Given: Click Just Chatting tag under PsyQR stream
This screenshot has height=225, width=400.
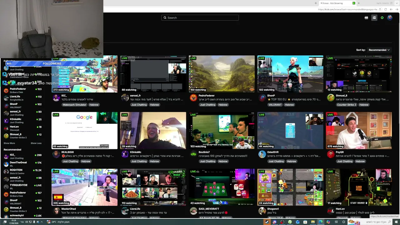Looking at the screenshot, I should pyautogui.click(x=345, y=161).
